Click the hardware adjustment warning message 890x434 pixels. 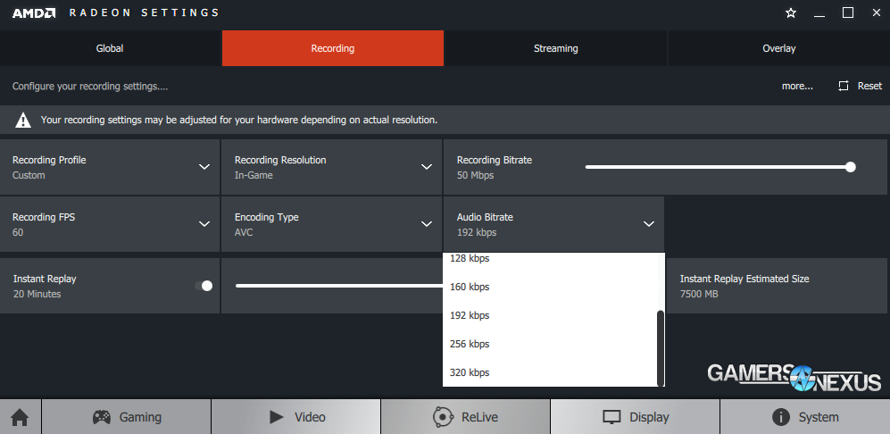pyautogui.click(x=239, y=121)
